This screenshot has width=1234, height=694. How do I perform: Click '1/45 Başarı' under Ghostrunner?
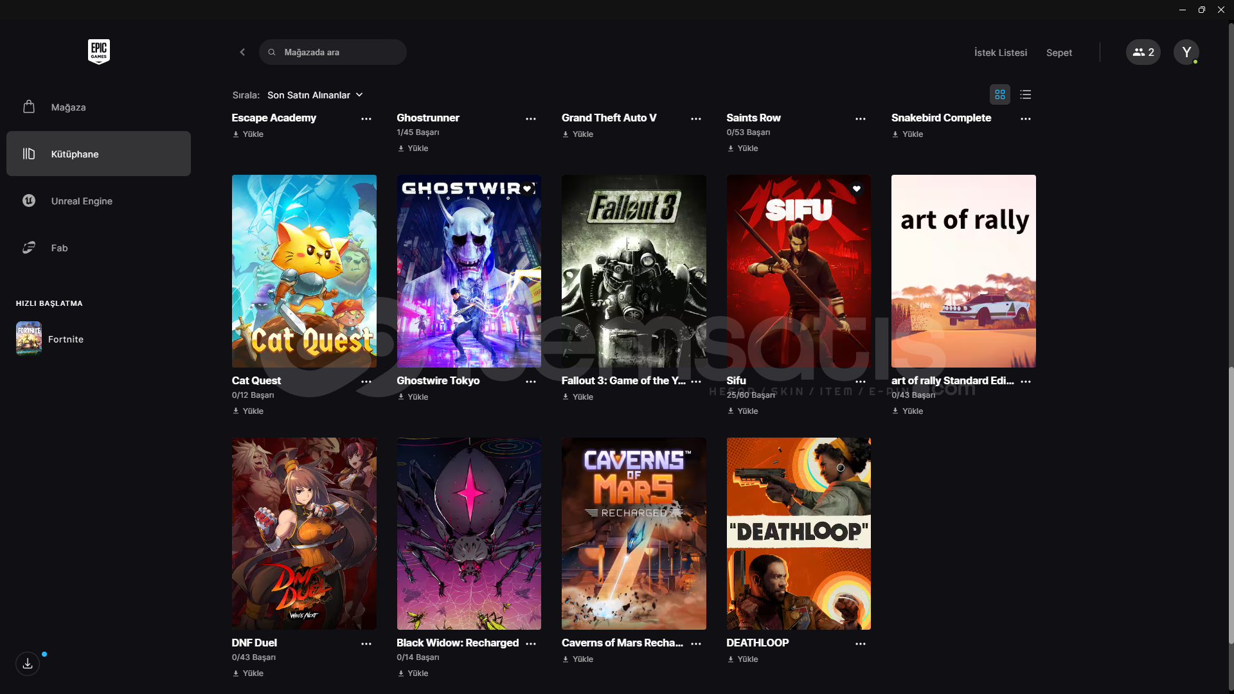coord(418,132)
